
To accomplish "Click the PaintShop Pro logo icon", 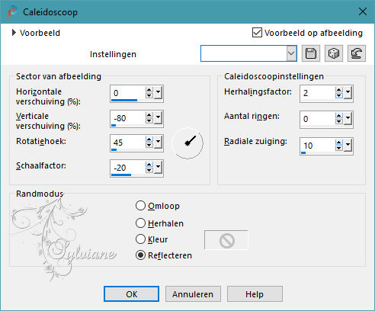I will 12,11.
